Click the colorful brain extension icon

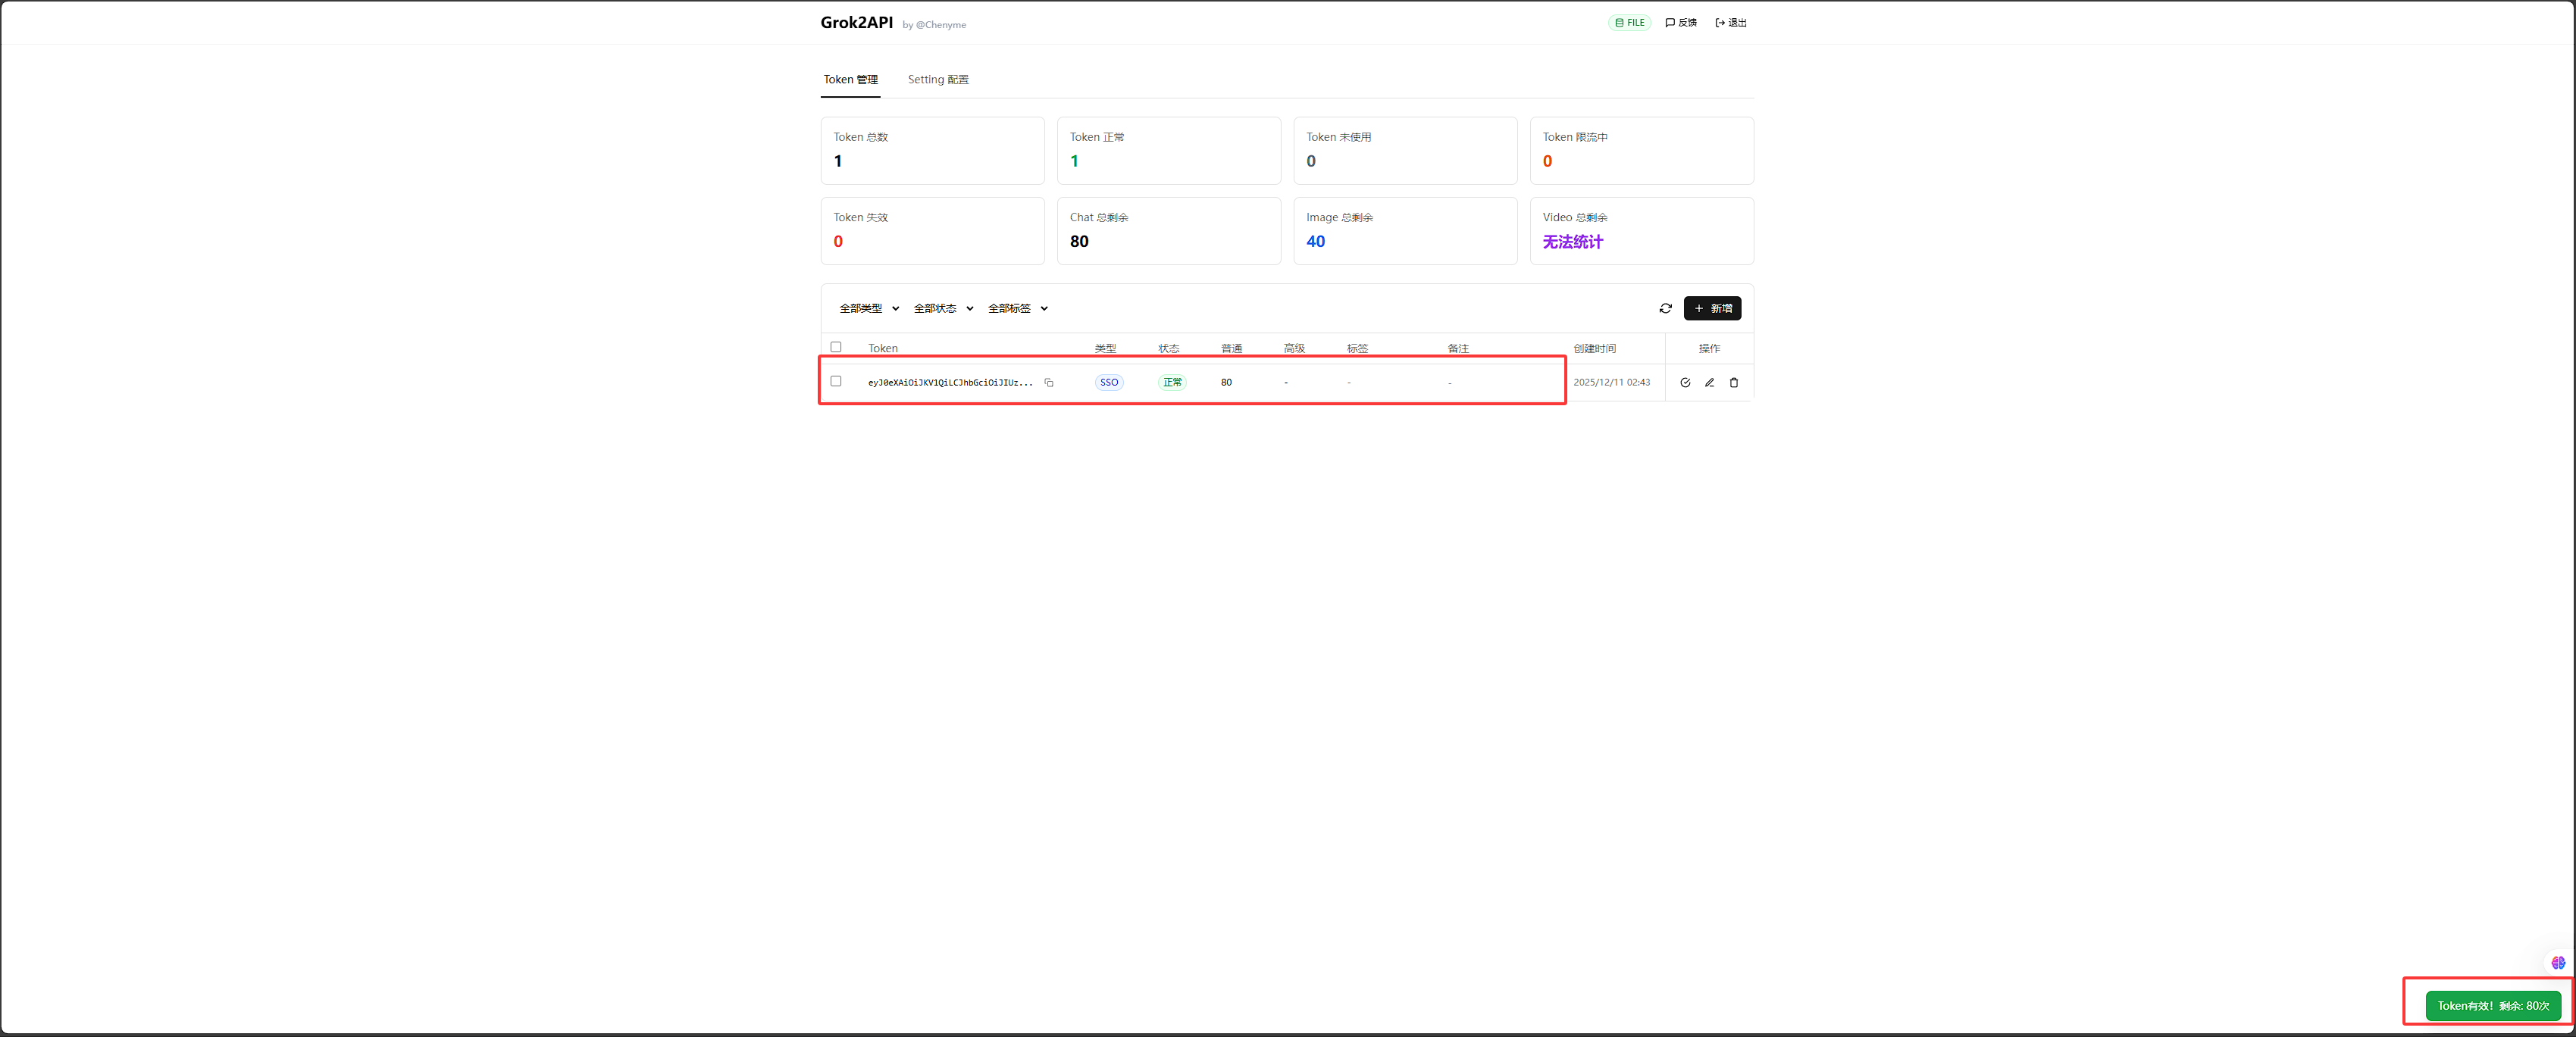coord(2557,963)
